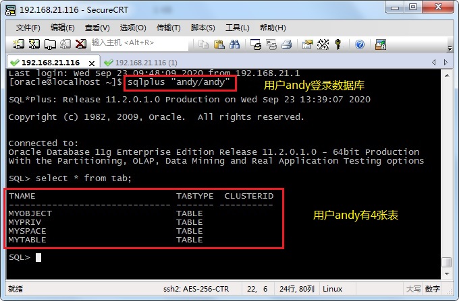Screen dimensions: 459x301
Task: Click MYTABLE table name in output
Action: coord(27,240)
